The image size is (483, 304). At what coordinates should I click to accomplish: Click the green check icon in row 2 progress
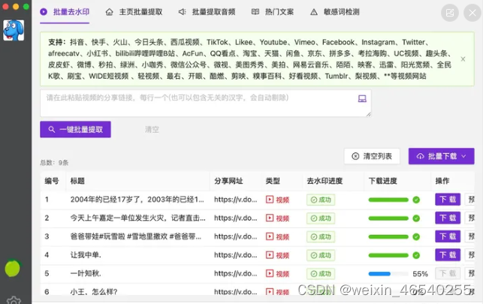416,218
